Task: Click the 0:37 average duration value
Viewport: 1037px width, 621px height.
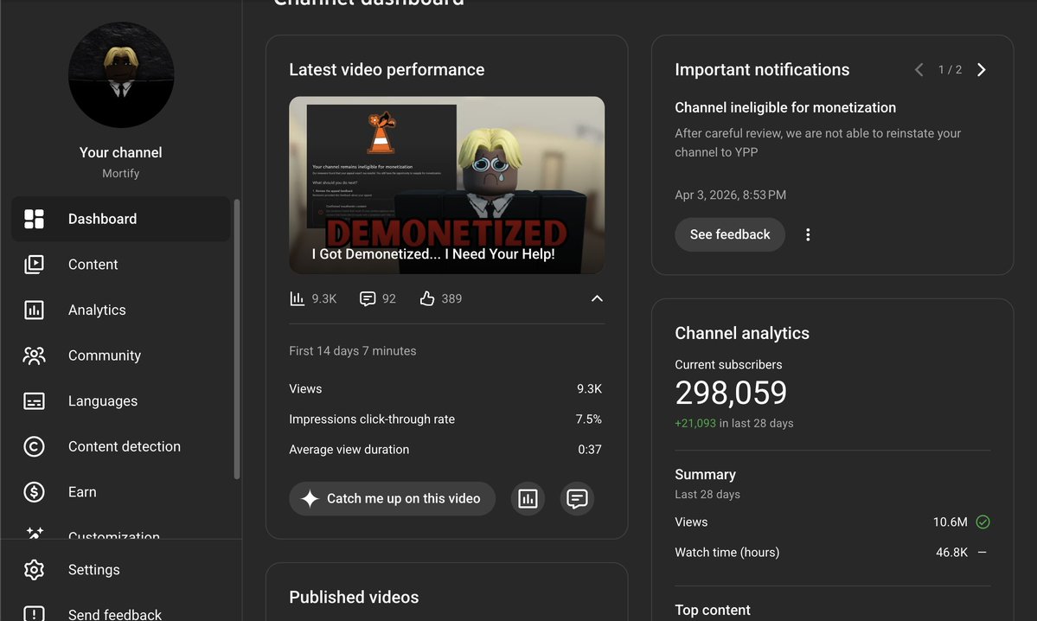Action: [589, 450]
